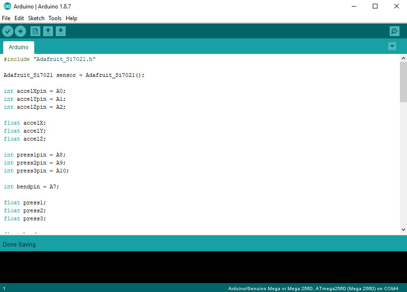Click the vertical scrollbar thumb in the editor
The height and width of the screenshot is (292, 407).
[403, 82]
